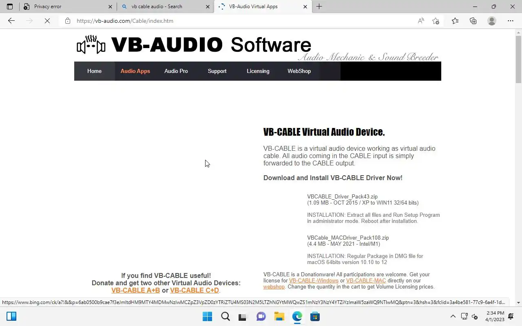The height and width of the screenshot is (326, 522).
Task: Open the VB-CABLE-MAC license link
Action: point(366,280)
